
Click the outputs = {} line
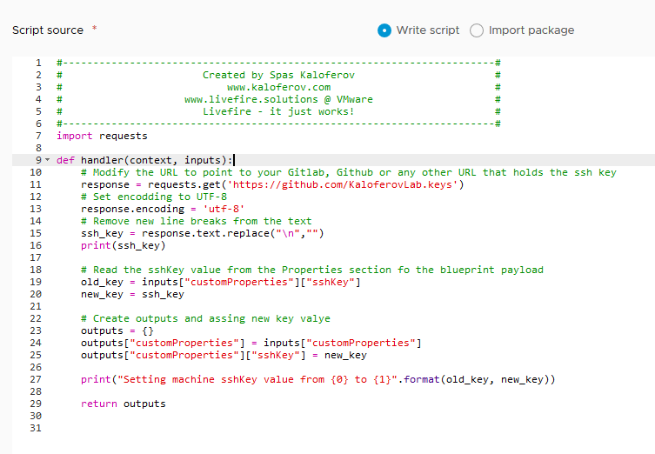117,330
